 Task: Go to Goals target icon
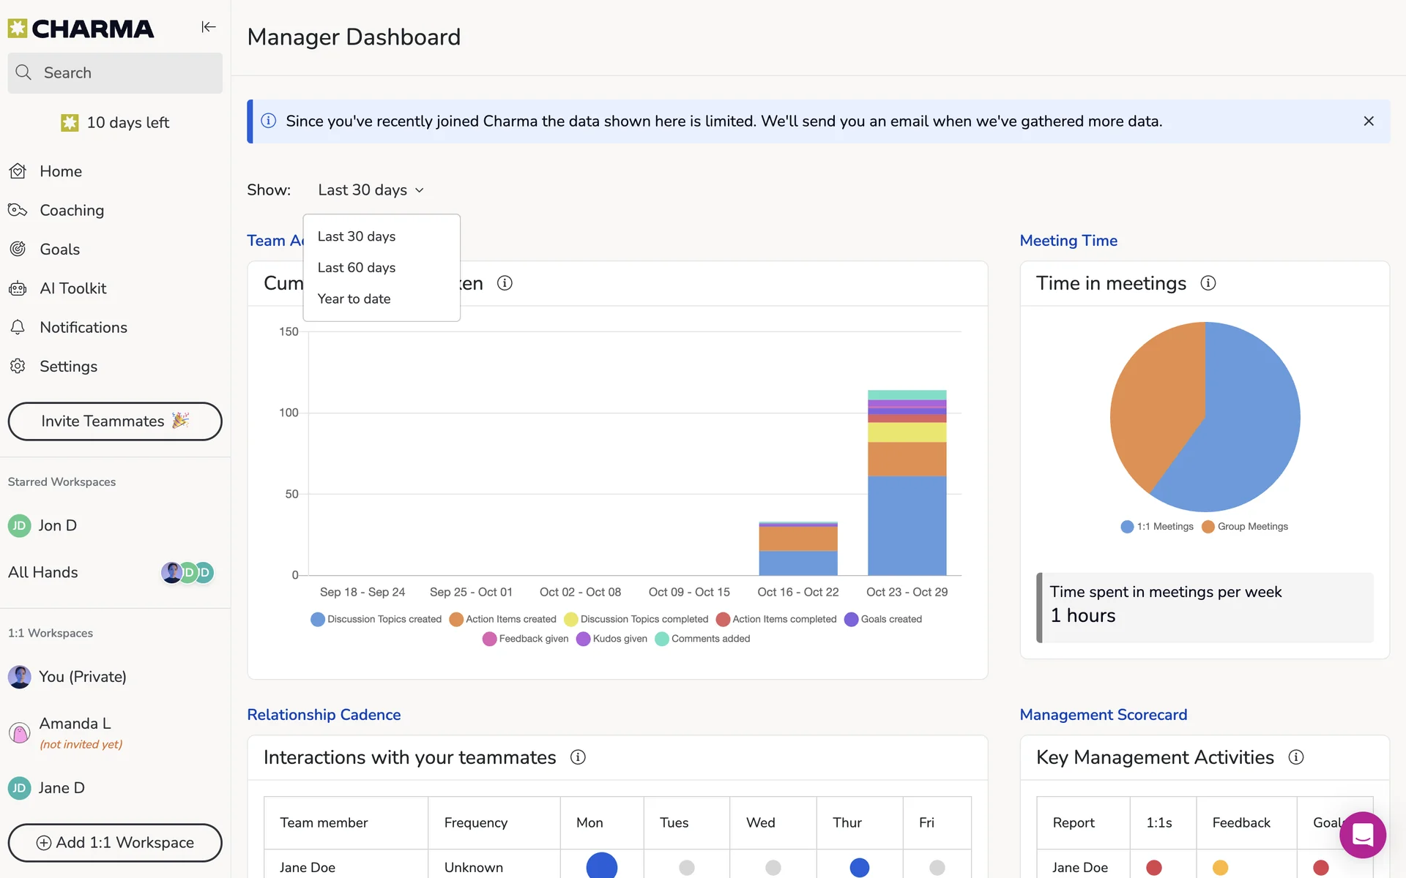[18, 249]
